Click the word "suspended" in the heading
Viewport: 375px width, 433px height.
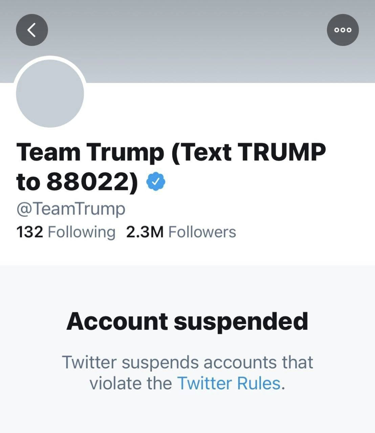pos(241,321)
